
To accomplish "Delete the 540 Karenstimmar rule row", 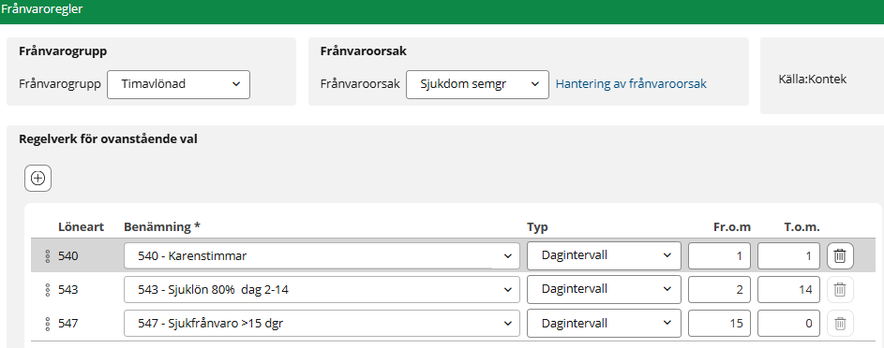I will click(840, 256).
